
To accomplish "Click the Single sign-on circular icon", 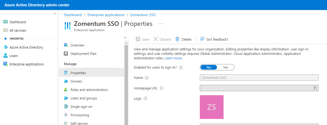I will 66,107.
